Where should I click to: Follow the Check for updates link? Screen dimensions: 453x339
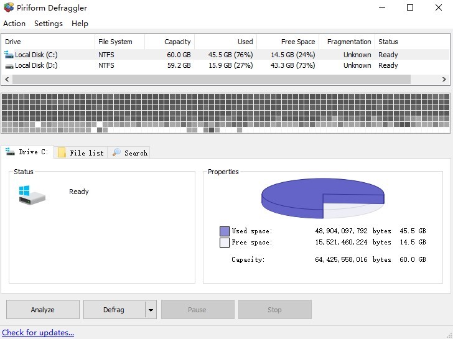point(38,332)
